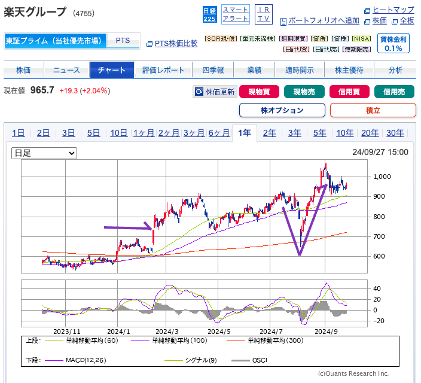This screenshot has width=421, height=383.
Task: Open the ヒートマップ link
Action: click(x=393, y=10)
